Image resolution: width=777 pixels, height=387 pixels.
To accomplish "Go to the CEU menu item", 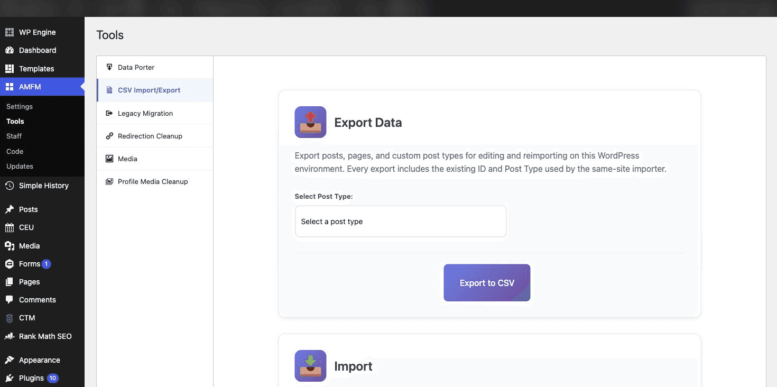I will [x=42, y=227].
